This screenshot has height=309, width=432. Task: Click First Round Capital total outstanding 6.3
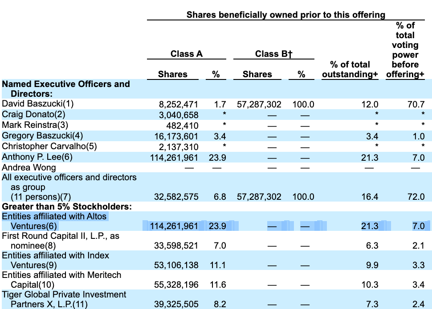click(x=372, y=246)
